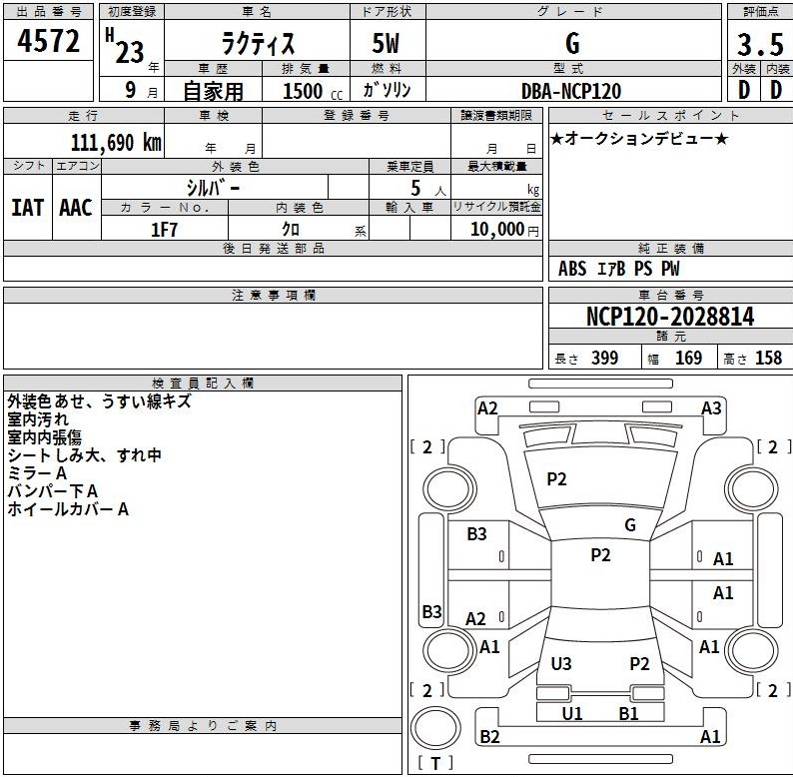Select the 後日発送部品 header

[x=273, y=249]
